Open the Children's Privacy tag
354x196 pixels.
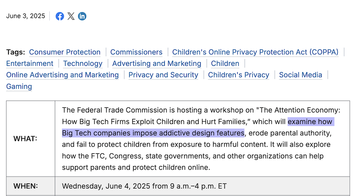pos(239,75)
